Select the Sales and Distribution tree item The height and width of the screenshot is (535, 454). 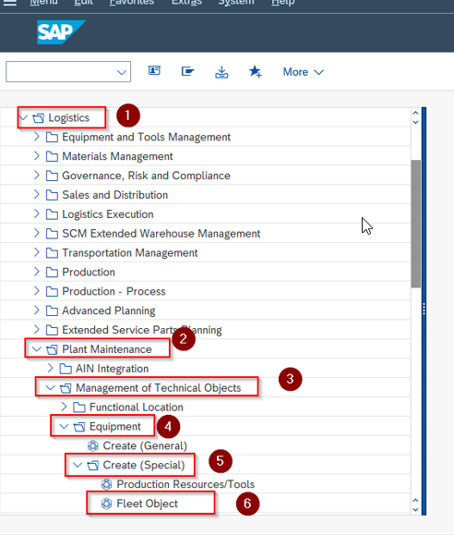[x=114, y=195]
